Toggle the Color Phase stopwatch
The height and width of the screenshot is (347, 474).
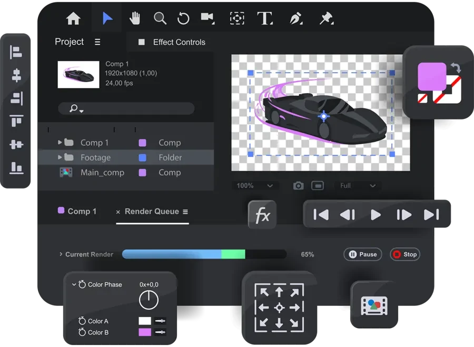[x=82, y=284]
